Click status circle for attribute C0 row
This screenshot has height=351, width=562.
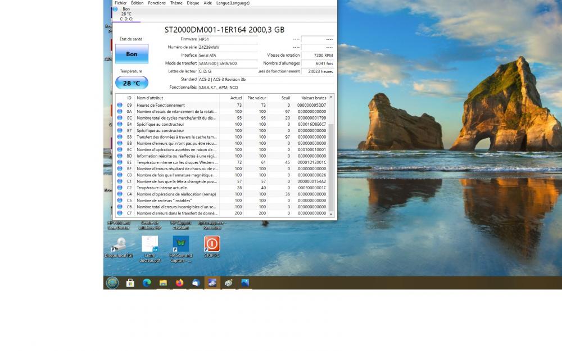pos(120,175)
